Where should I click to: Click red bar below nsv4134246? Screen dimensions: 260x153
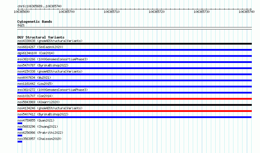pos(134,111)
